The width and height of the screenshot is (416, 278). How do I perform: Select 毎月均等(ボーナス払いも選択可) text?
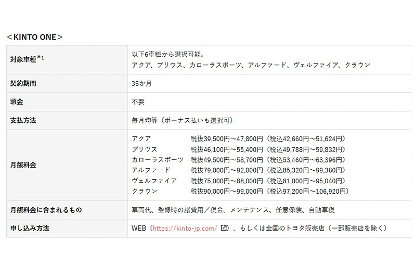[183, 120]
